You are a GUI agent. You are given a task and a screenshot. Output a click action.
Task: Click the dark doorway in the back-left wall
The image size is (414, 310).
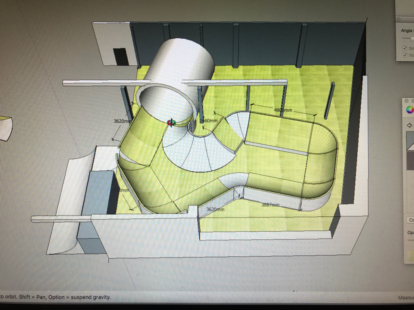coord(120,57)
